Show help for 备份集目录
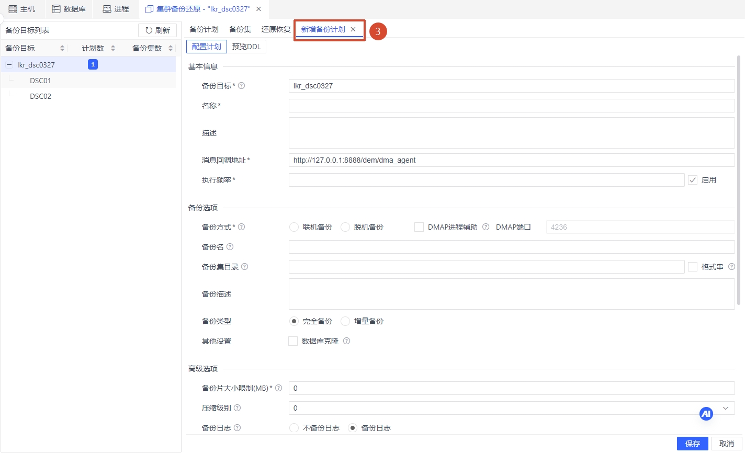The width and height of the screenshot is (745, 453). coord(244,267)
